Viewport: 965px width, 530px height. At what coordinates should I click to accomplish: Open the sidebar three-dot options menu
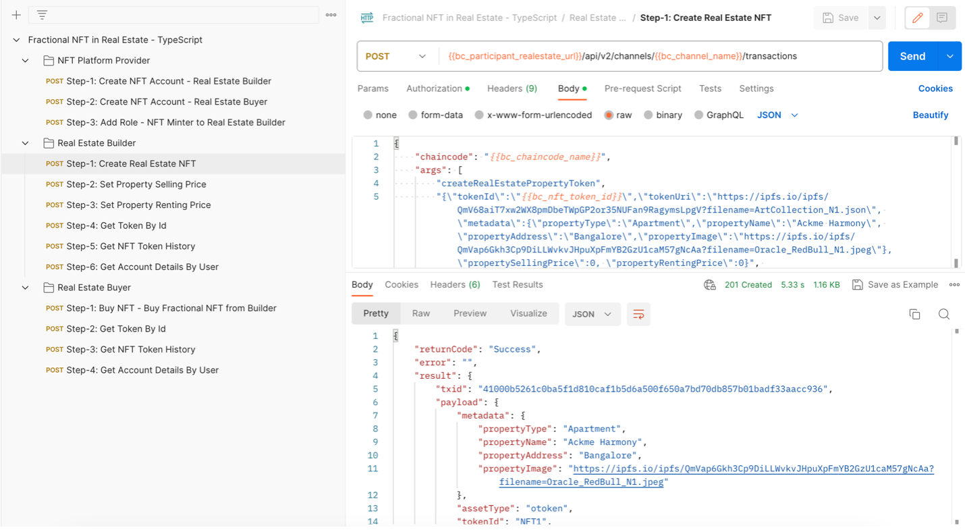[331, 15]
